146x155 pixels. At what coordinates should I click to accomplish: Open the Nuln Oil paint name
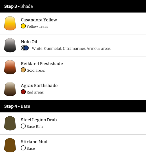[x=29, y=42]
